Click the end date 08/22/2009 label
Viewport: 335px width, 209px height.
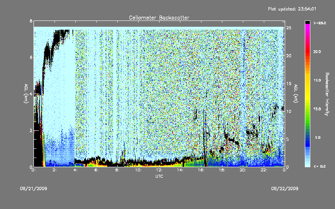click(285, 189)
